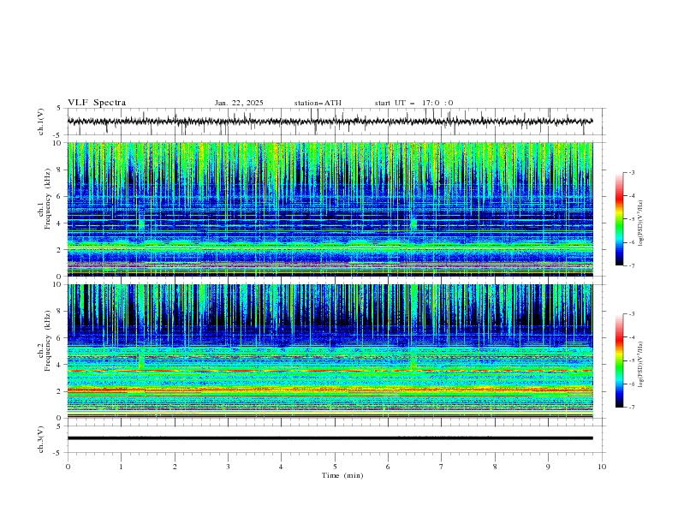Image resolution: width=678 pixels, height=524 pixels.
Task: Click the 'Time (min)' axis label
Action: [x=342, y=475]
